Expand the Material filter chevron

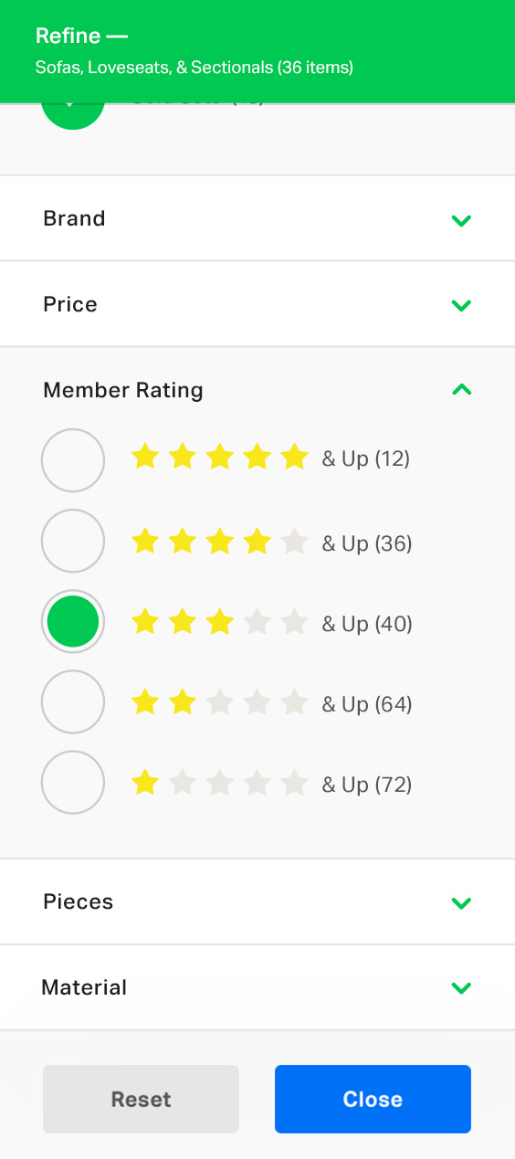click(461, 987)
